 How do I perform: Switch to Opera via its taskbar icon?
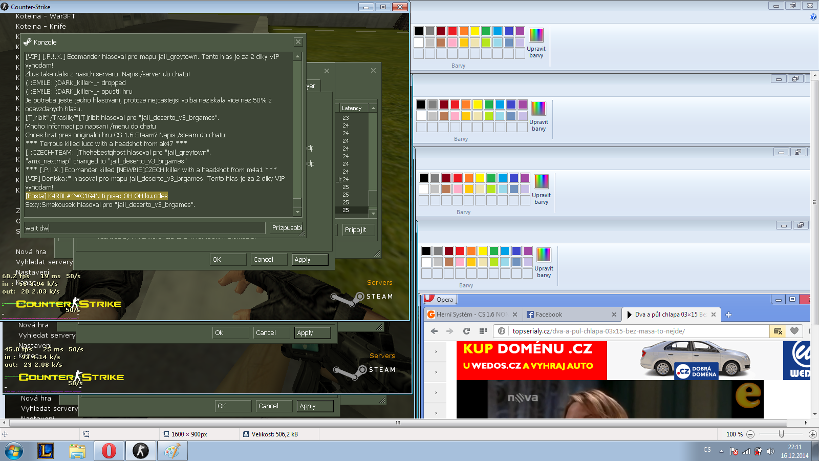coord(109,451)
